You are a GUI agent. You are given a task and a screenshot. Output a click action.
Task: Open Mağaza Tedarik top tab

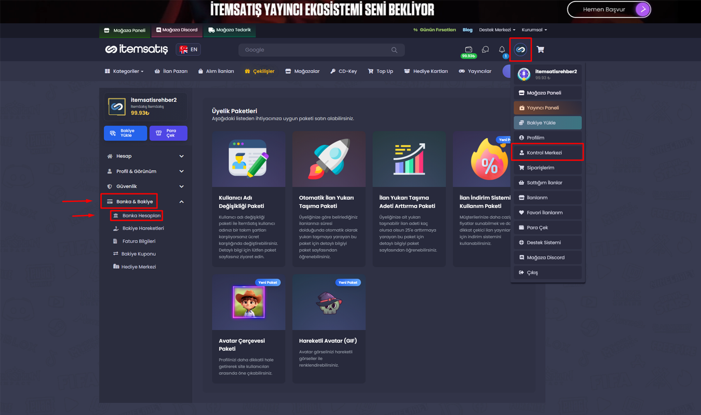pyautogui.click(x=230, y=30)
